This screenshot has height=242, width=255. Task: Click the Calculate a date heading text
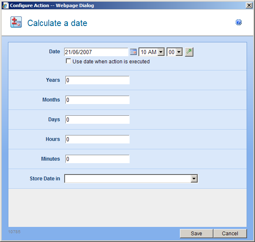click(x=57, y=23)
